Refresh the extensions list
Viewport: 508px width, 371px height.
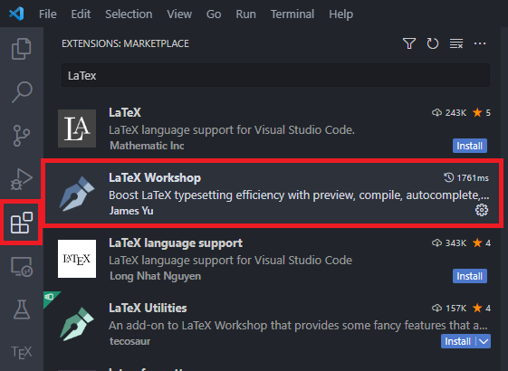pos(433,43)
